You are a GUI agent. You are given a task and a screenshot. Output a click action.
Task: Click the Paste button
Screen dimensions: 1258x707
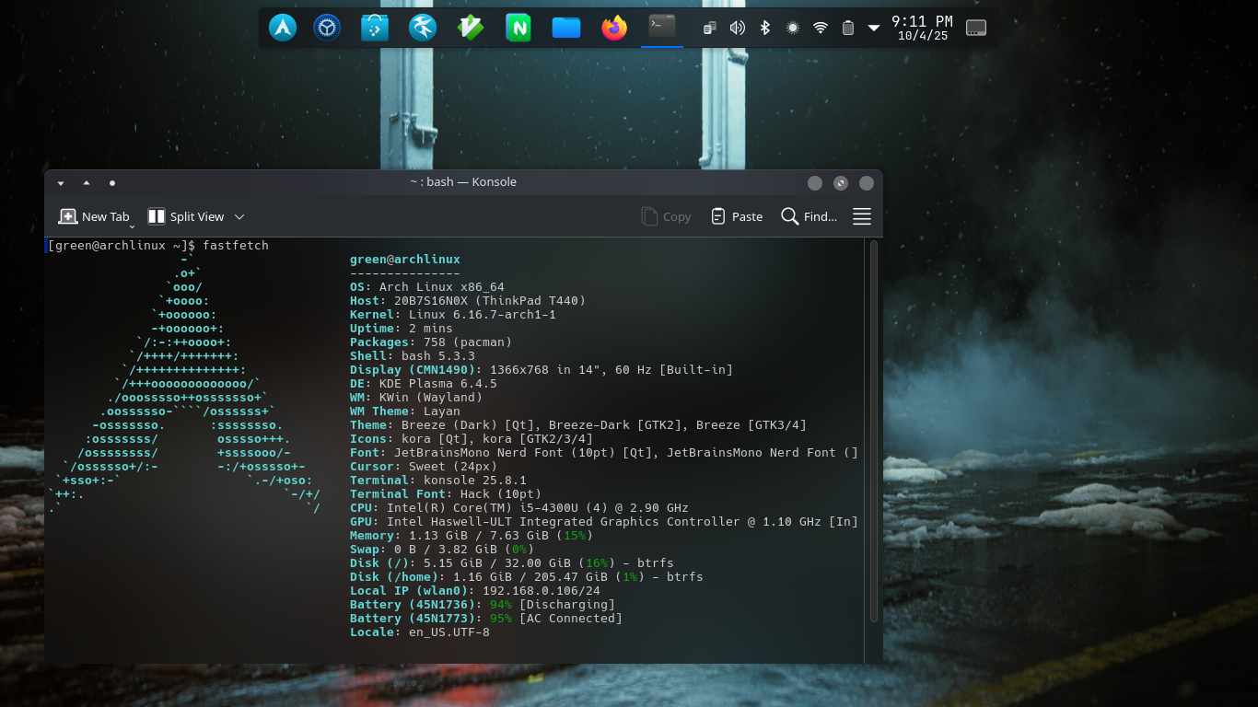click(x=737, y=216)
